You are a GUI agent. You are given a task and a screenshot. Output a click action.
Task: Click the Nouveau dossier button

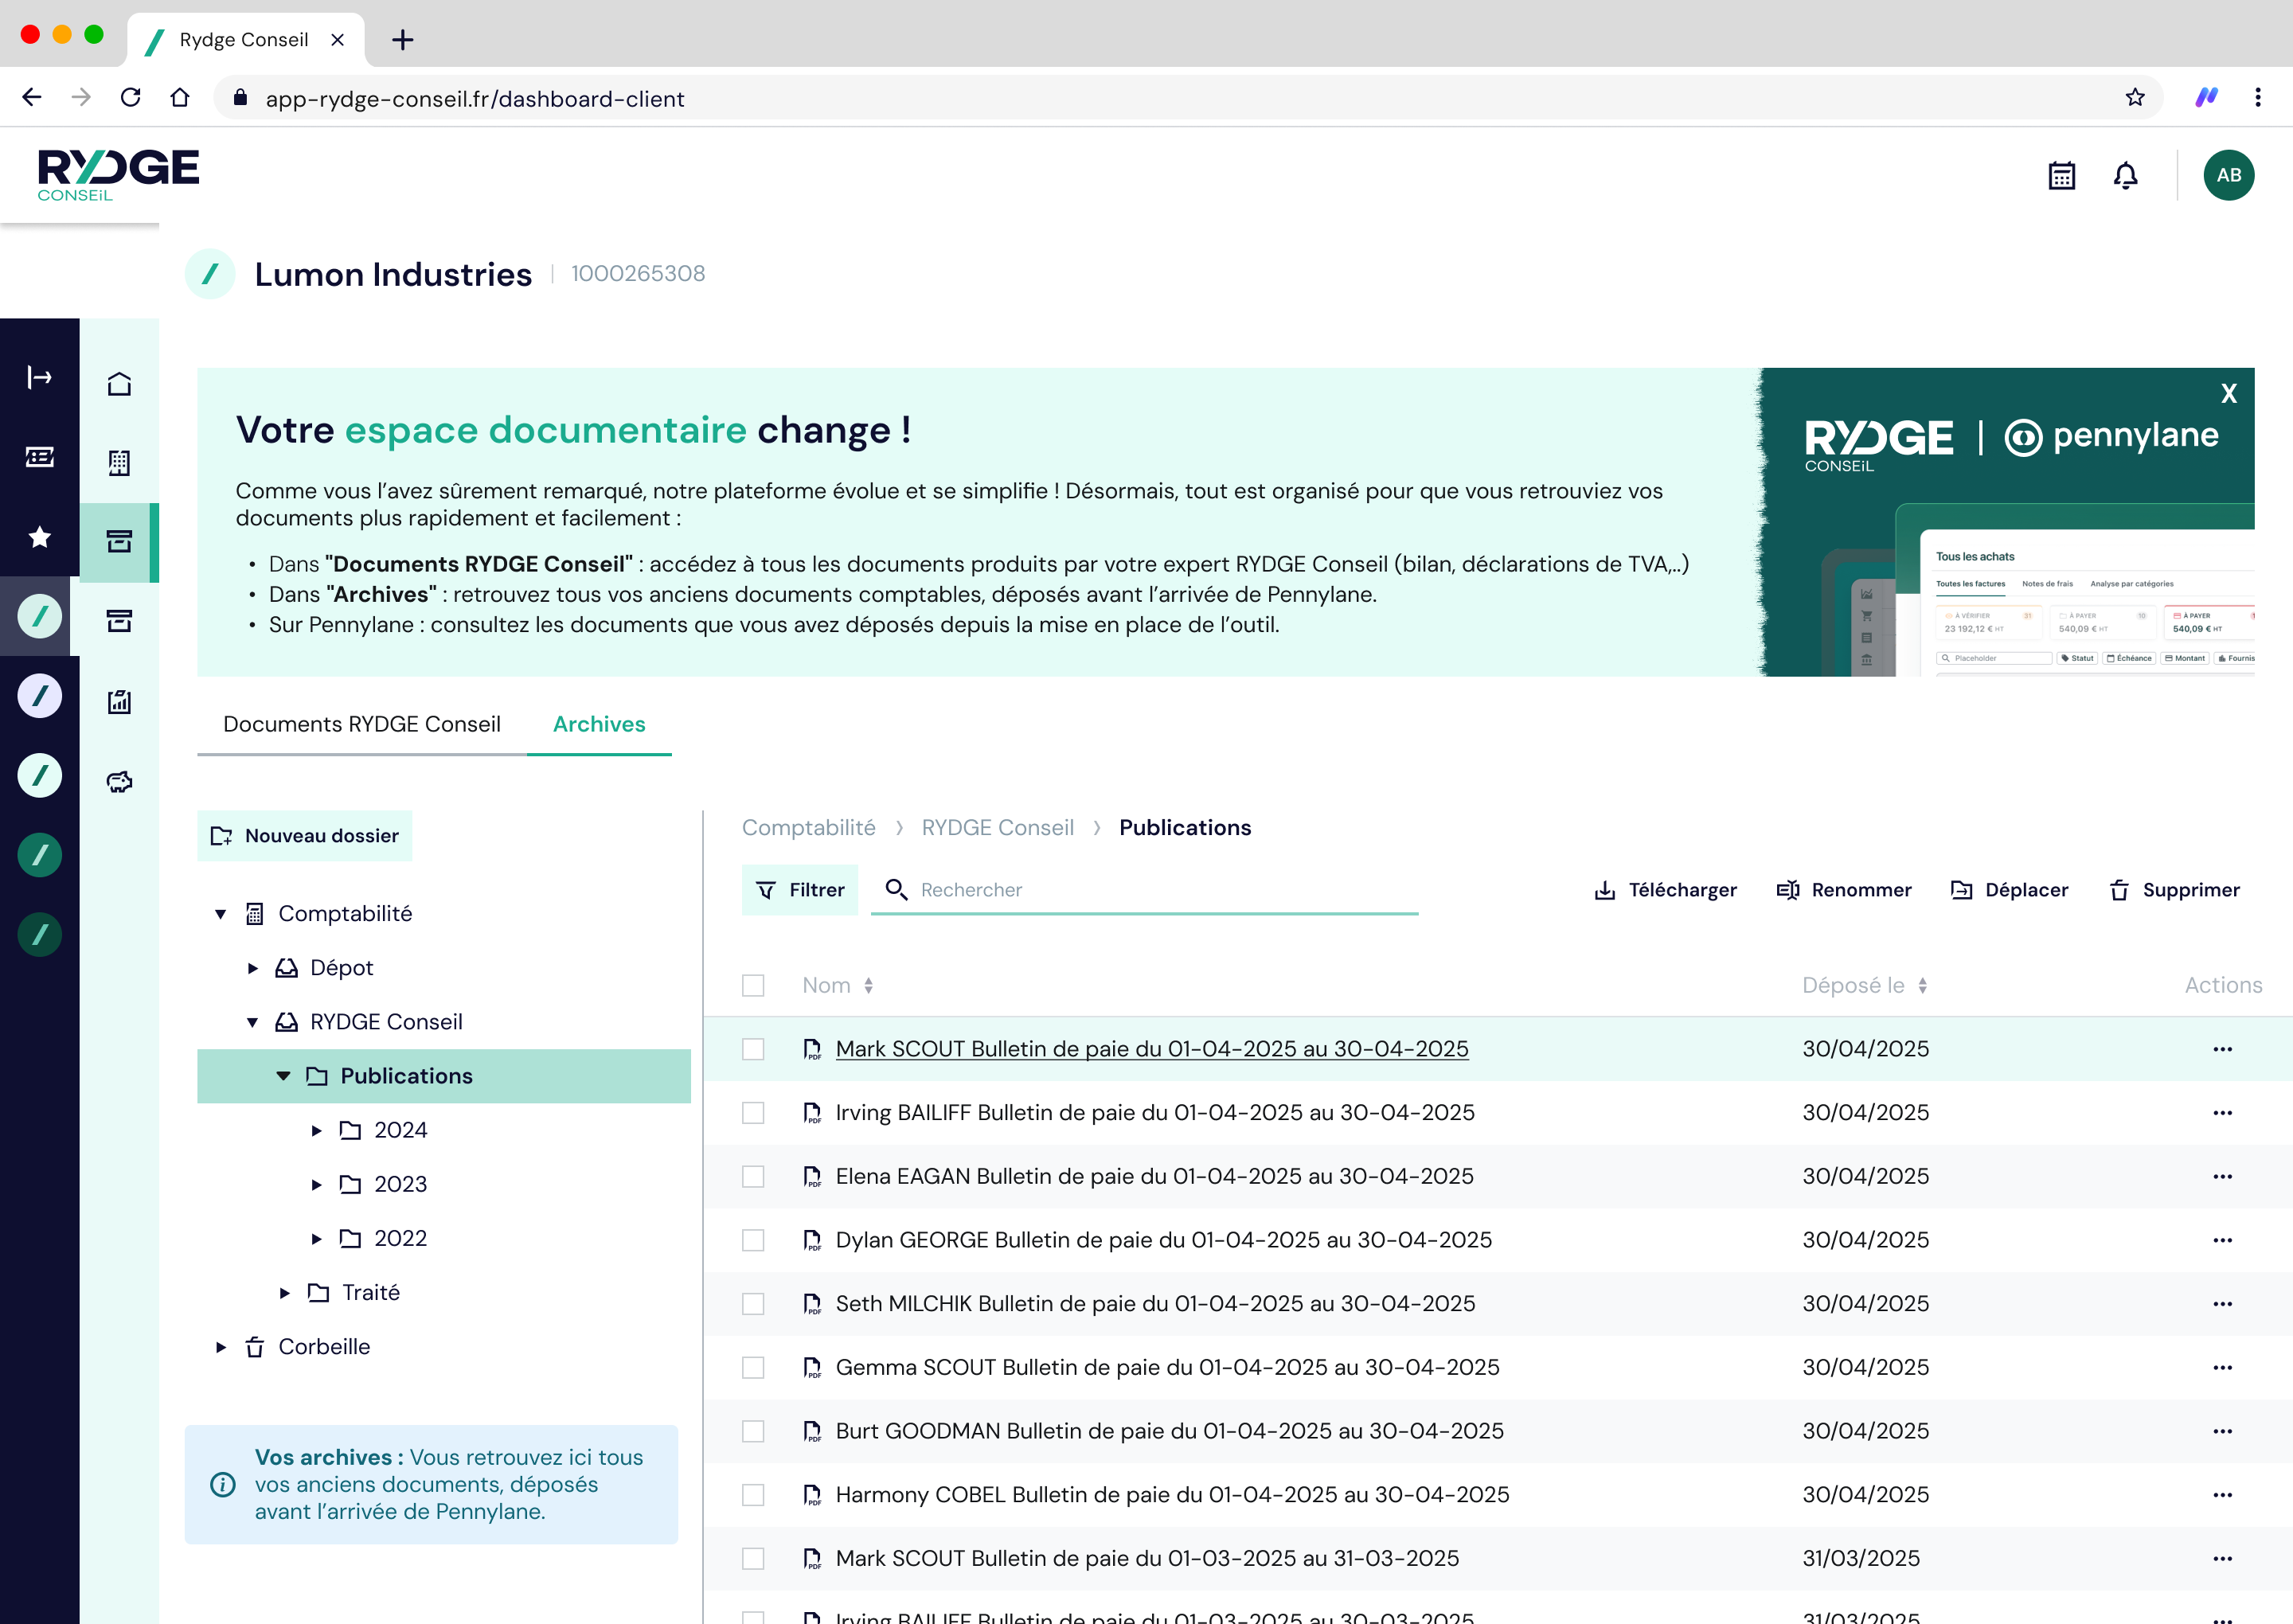[x=305, y=836]
